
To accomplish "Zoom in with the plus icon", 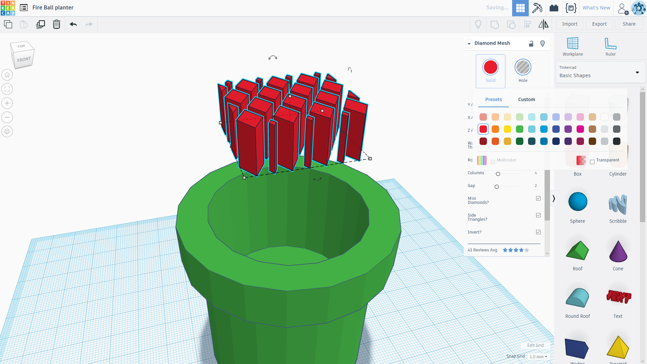I will tap(7, 103).
